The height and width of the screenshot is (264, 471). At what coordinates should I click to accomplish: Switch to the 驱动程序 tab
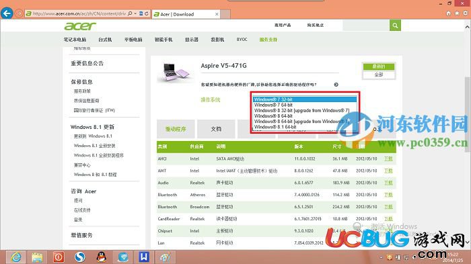[176, 129]
